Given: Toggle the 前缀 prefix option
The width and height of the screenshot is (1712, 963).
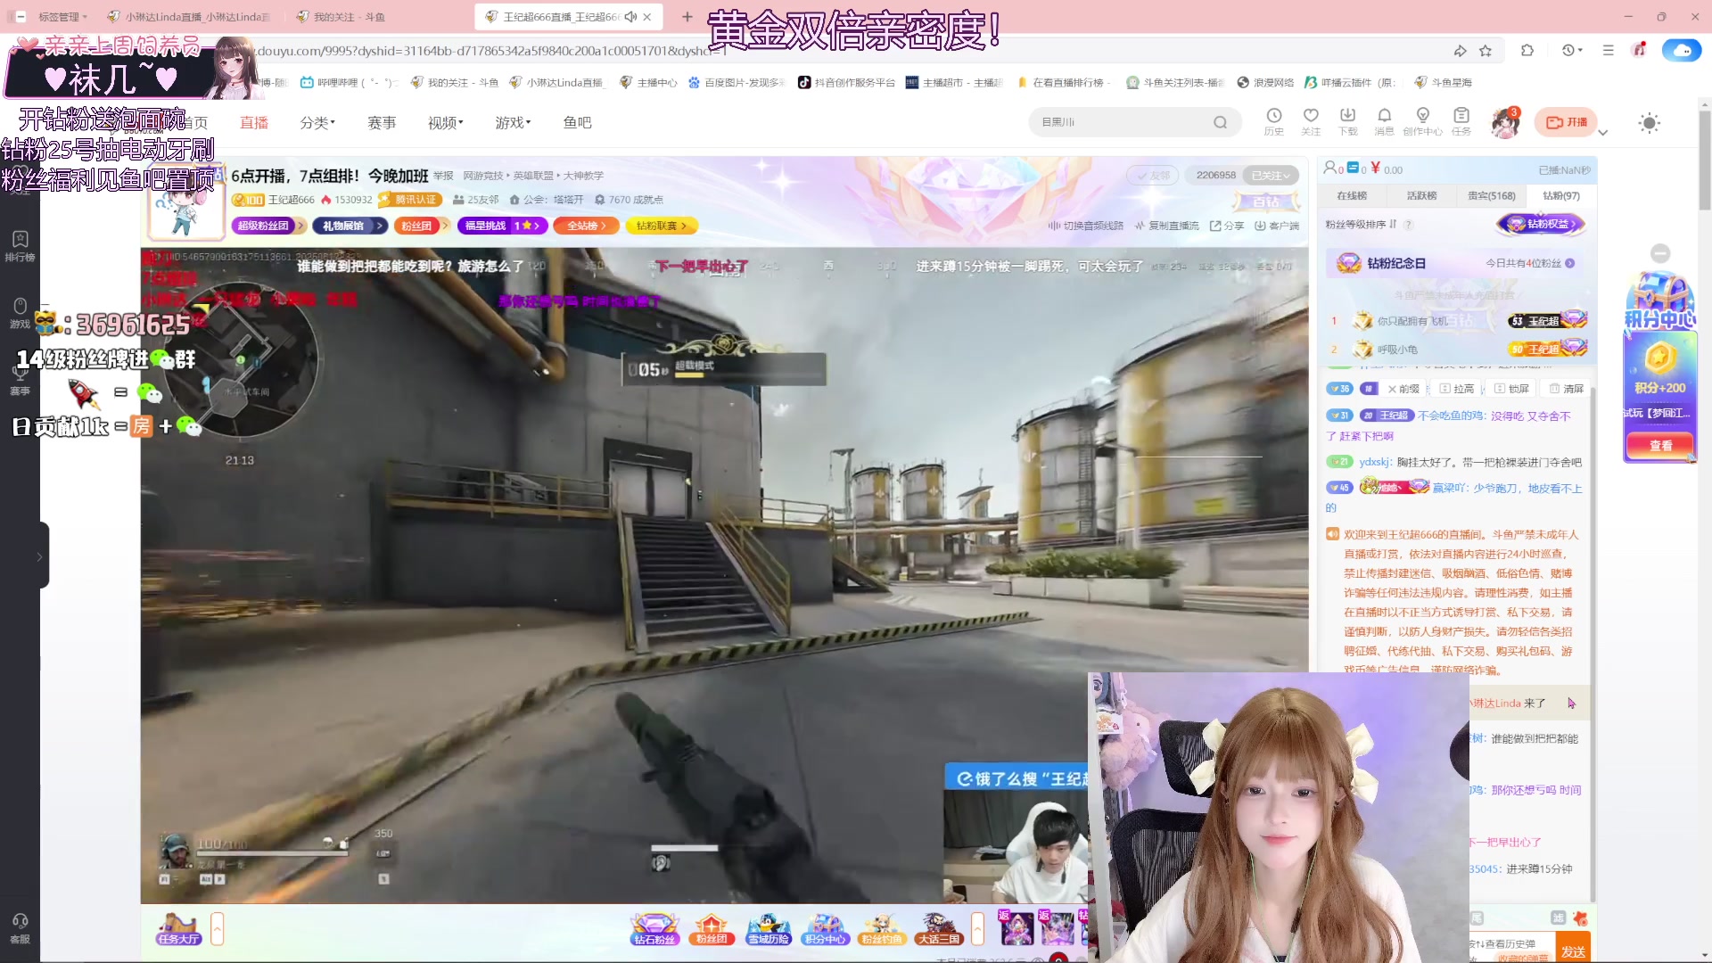Looking at the screenshot, I should (x=1403, y=389).
